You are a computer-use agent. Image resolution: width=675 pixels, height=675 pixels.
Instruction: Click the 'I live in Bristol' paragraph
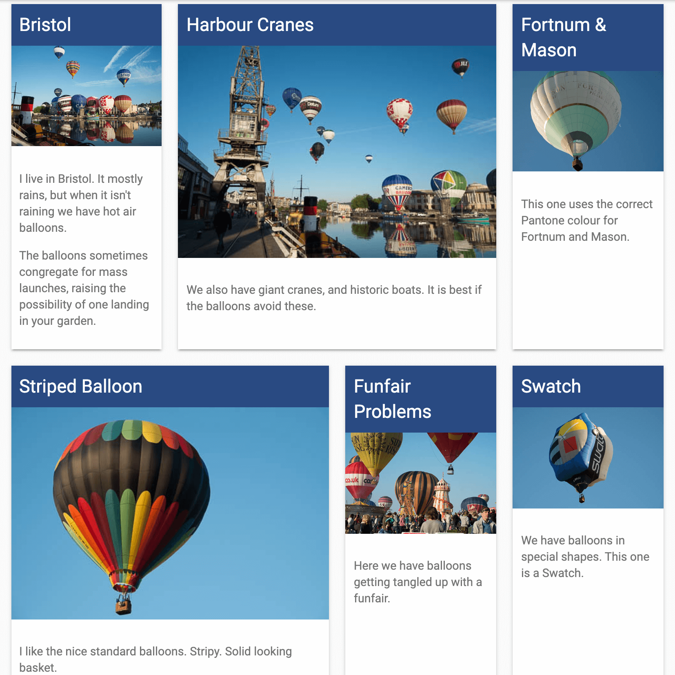[81, 203]
